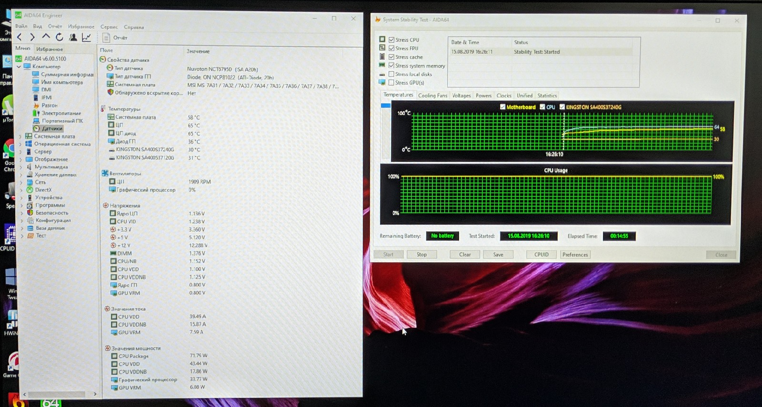Switch to the Unified tab
The image size is (762, 407).
coord(525,96)
